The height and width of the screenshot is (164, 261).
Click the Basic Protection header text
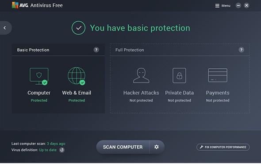tap(33, 50)
